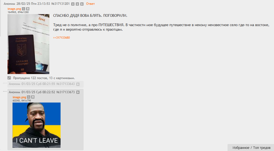Click the post number №317131201

point(61,4)
